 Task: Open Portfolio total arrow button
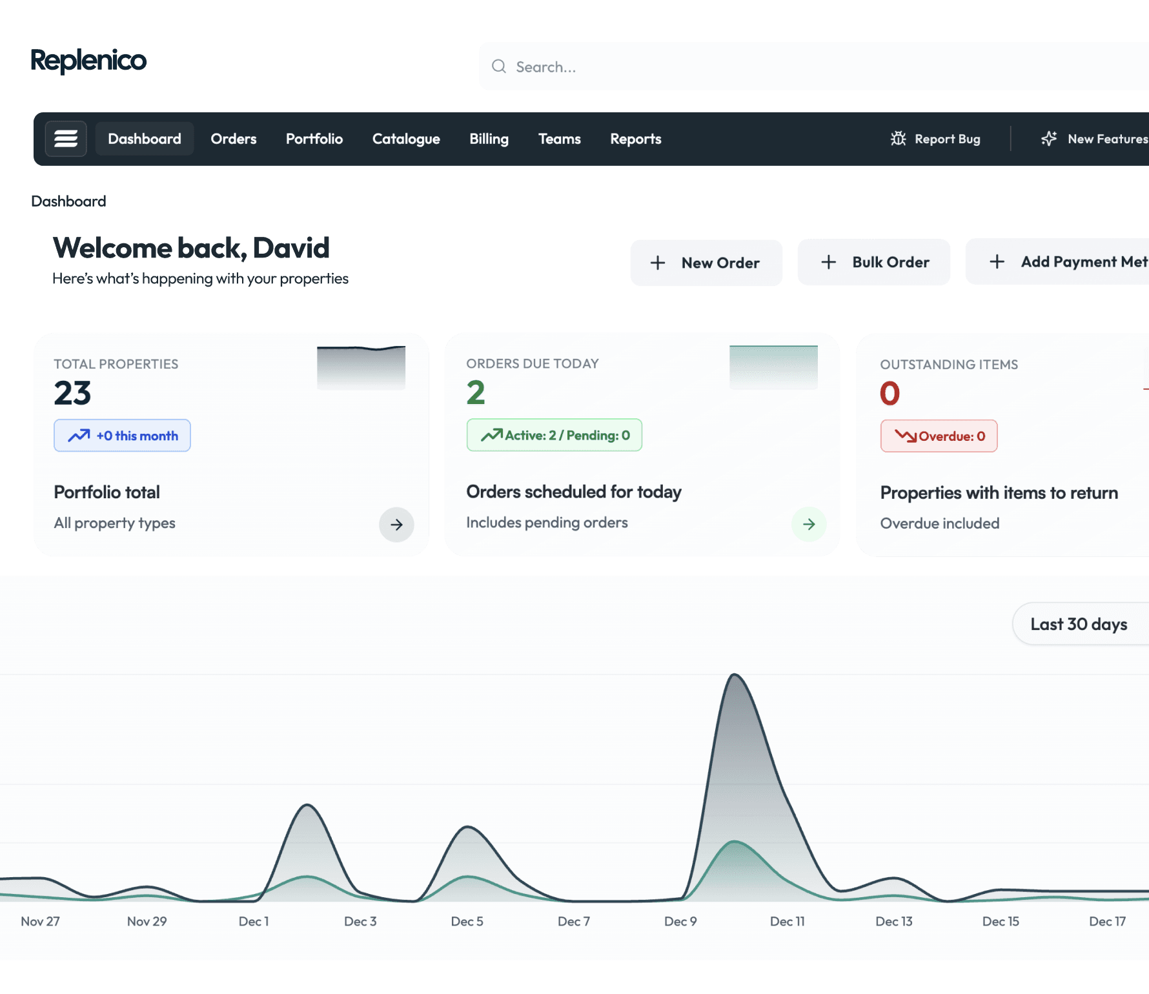pos(396,525)
